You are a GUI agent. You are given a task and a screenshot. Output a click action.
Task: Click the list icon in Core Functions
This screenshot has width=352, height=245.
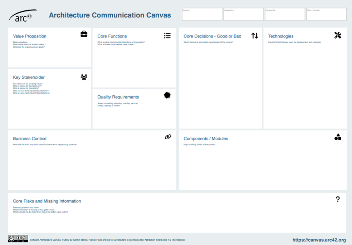(167, 36)
